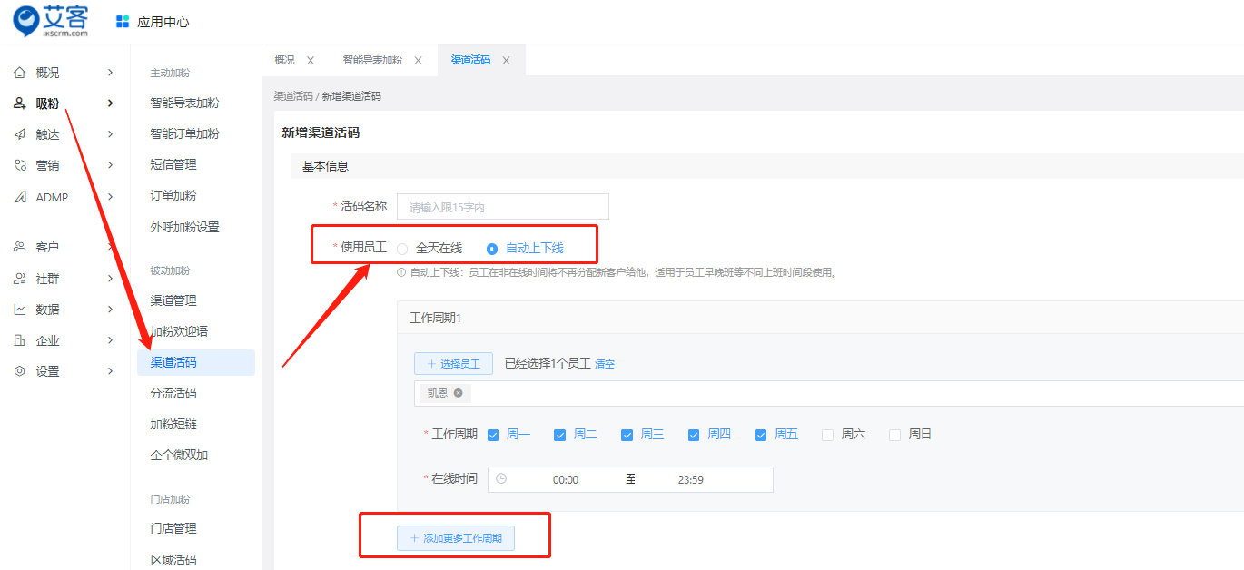Click the 选择员工 button
Screen dimensions: 1244x570
[x=453, y=364]
